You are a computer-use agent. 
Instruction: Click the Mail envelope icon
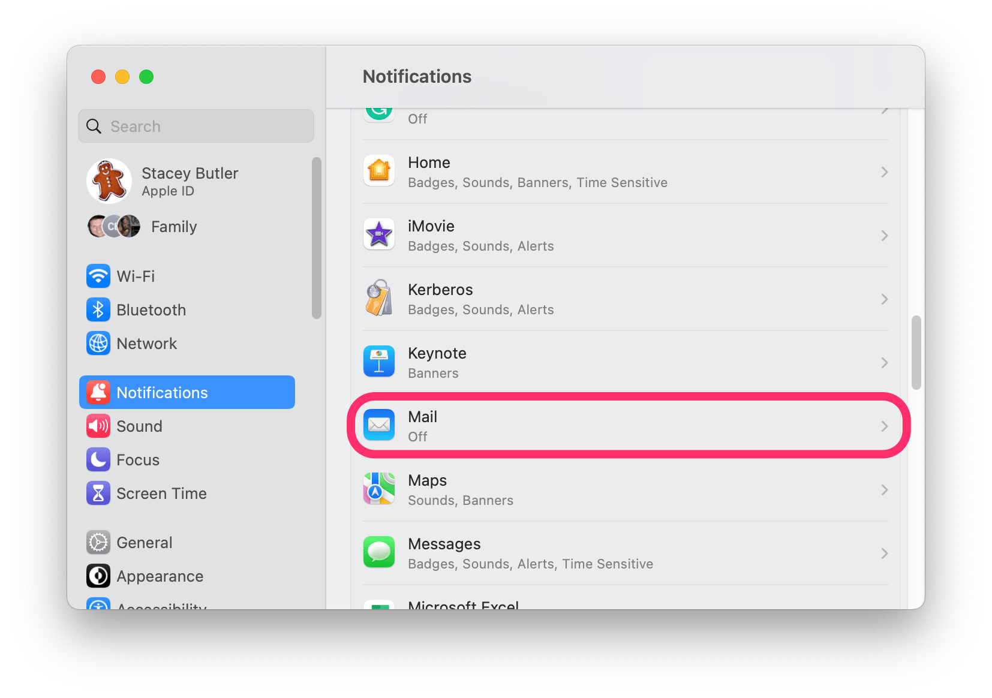coord(379,425)
